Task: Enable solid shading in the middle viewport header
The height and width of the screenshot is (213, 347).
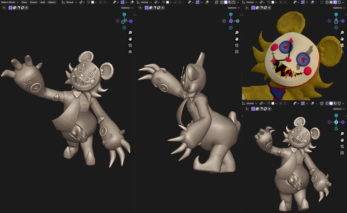Action: pos(226,2)
